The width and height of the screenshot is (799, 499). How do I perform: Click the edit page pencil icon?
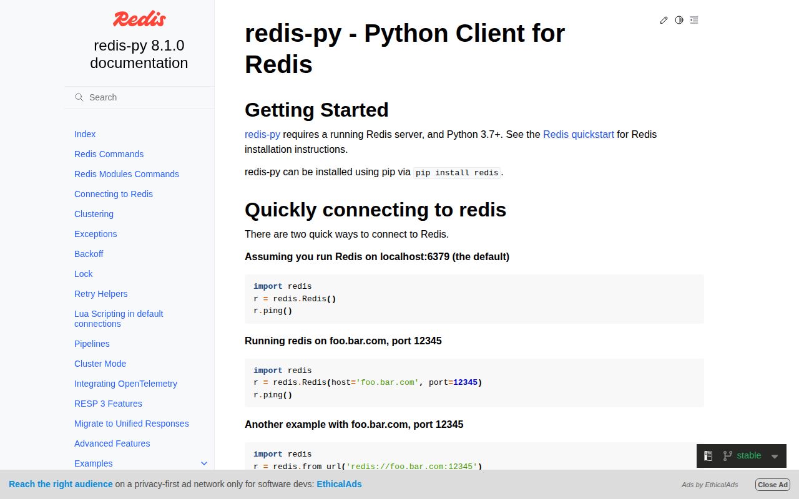tap(664, 20)
